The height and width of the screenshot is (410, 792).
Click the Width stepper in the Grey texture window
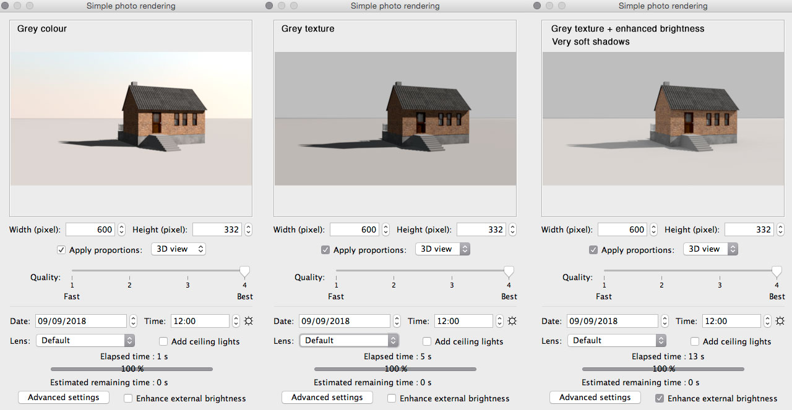385,229
